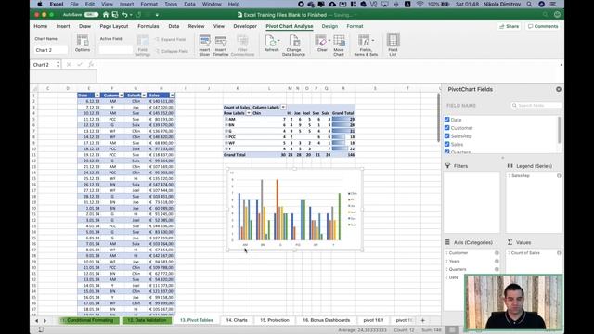Click the worksheet vertical scrollbar
This screenshot has width=594, height=334.
tap(439, 118)
